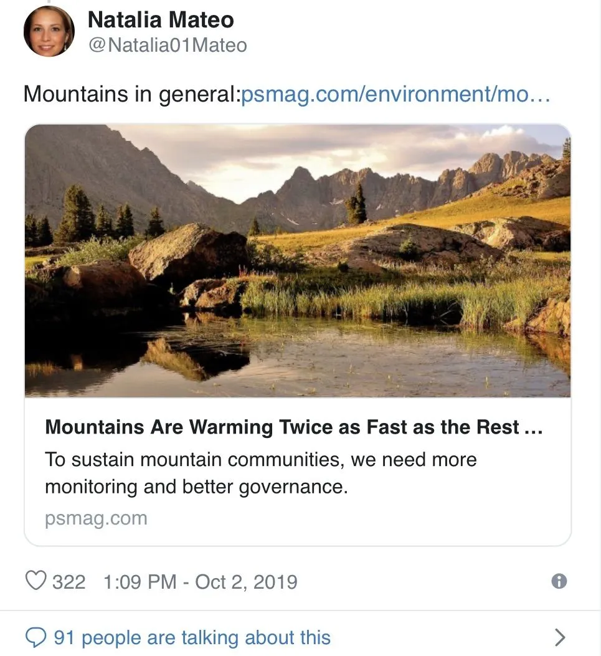Click the Natalia Mateo display name
This screenshot has width=601, height=656.
point(161,20)
